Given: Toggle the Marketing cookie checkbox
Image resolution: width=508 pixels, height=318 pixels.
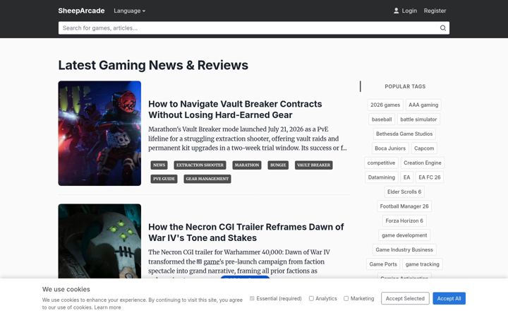Looking at the screenshot, I should tap(346, 298).
